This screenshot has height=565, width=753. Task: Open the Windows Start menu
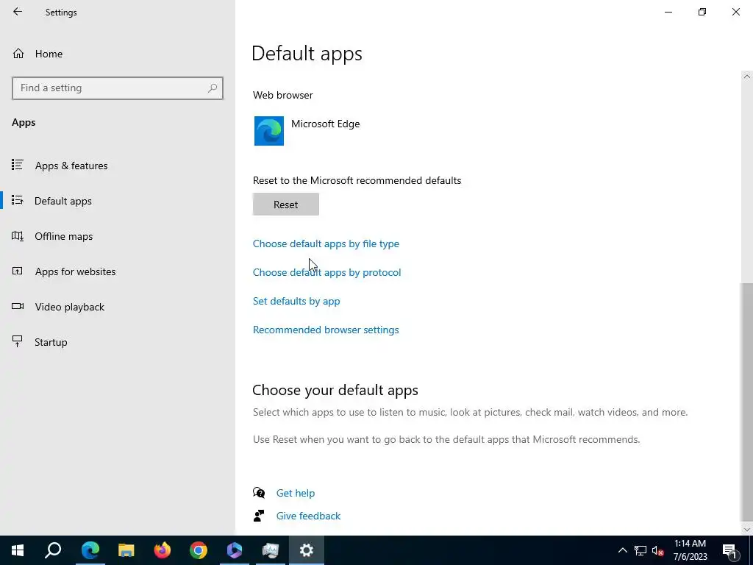click(x=18, y=550)
